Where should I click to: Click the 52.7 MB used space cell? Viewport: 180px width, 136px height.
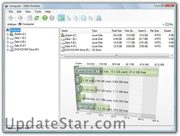click(143, 39)
